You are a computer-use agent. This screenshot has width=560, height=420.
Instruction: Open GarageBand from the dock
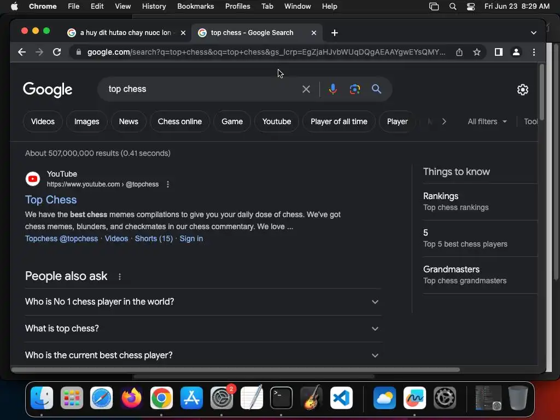tap(311, 398)
